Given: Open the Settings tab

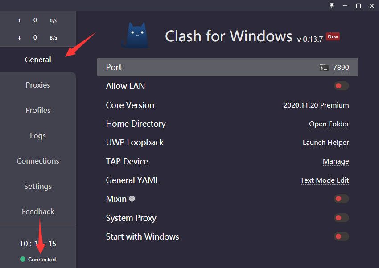Looking at the screenshot, I should point(38,186).
